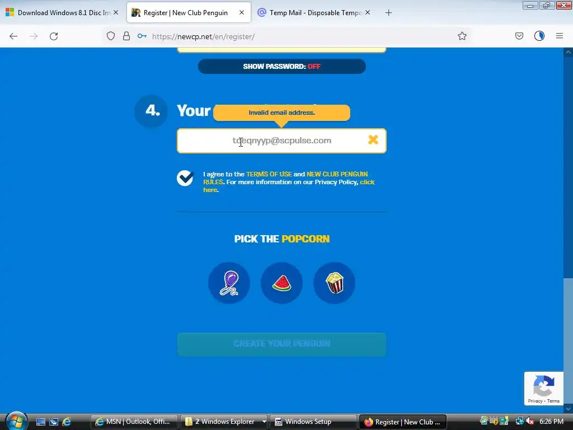Switch to Temp Mail tab
This screenshot has height=430, width=573.
coord(314,12)
